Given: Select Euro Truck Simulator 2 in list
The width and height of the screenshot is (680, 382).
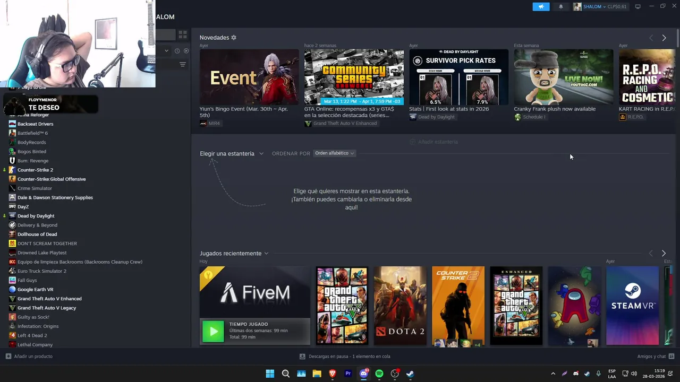Looking at the screenshot, I should click(42, 271).
